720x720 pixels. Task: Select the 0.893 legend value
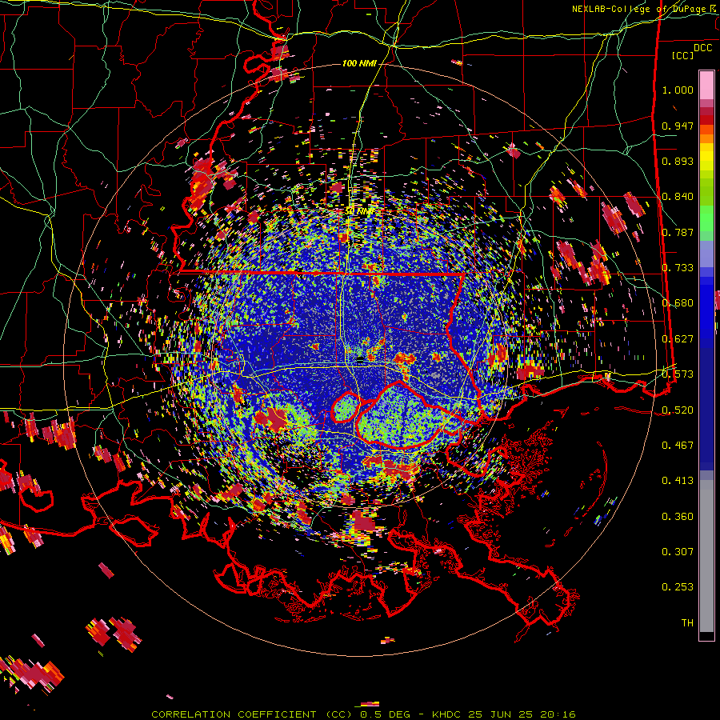pos(678,161)
